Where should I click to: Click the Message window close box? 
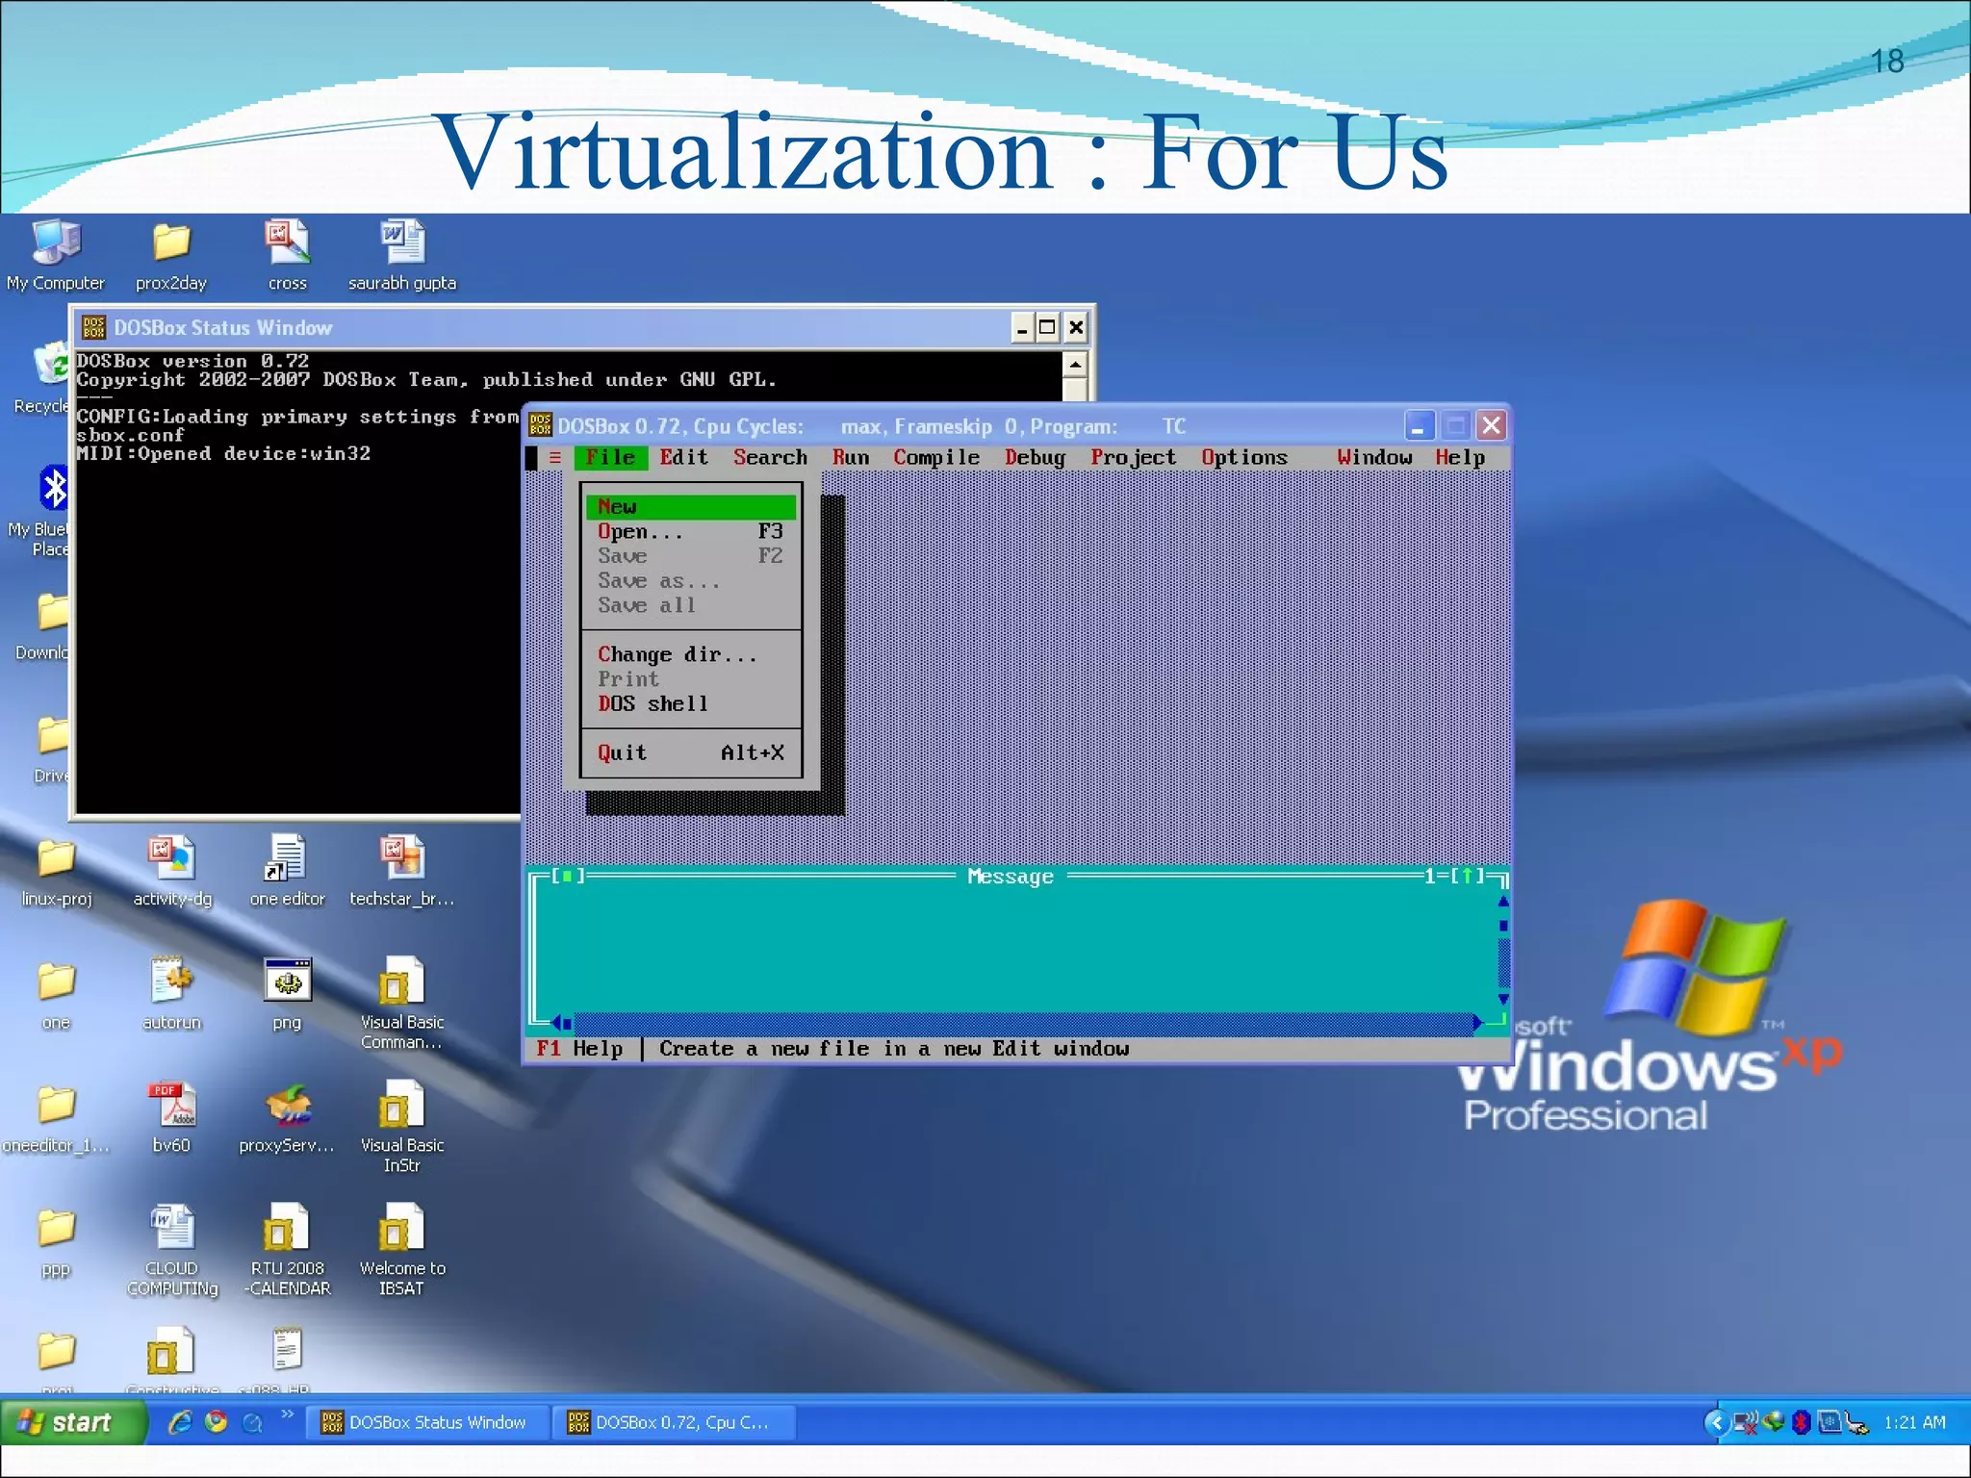pos(568,877)
